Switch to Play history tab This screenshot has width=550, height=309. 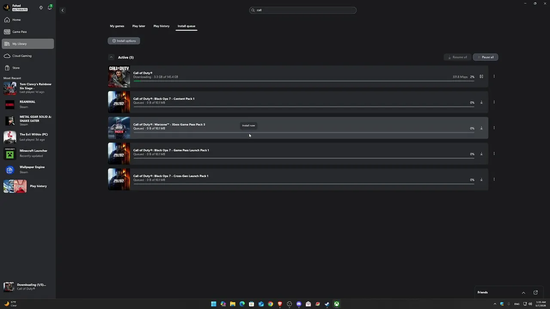coord(162,26)
